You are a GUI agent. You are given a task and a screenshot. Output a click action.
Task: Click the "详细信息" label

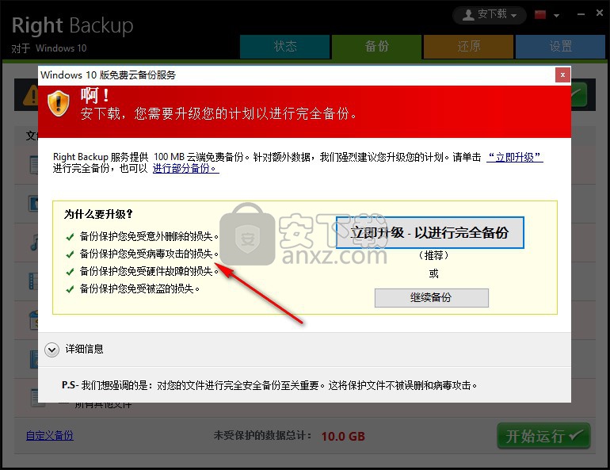click(85, 349)
